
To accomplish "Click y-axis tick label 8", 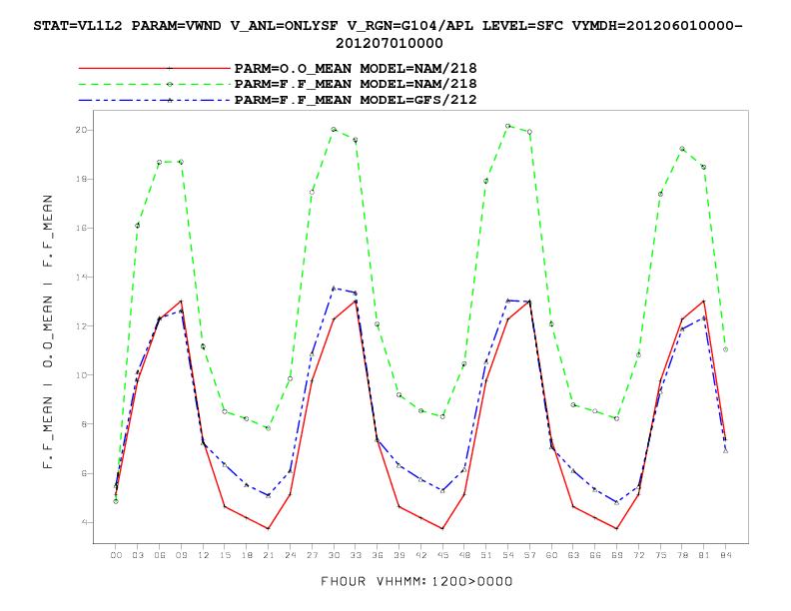I will point(84,424).
